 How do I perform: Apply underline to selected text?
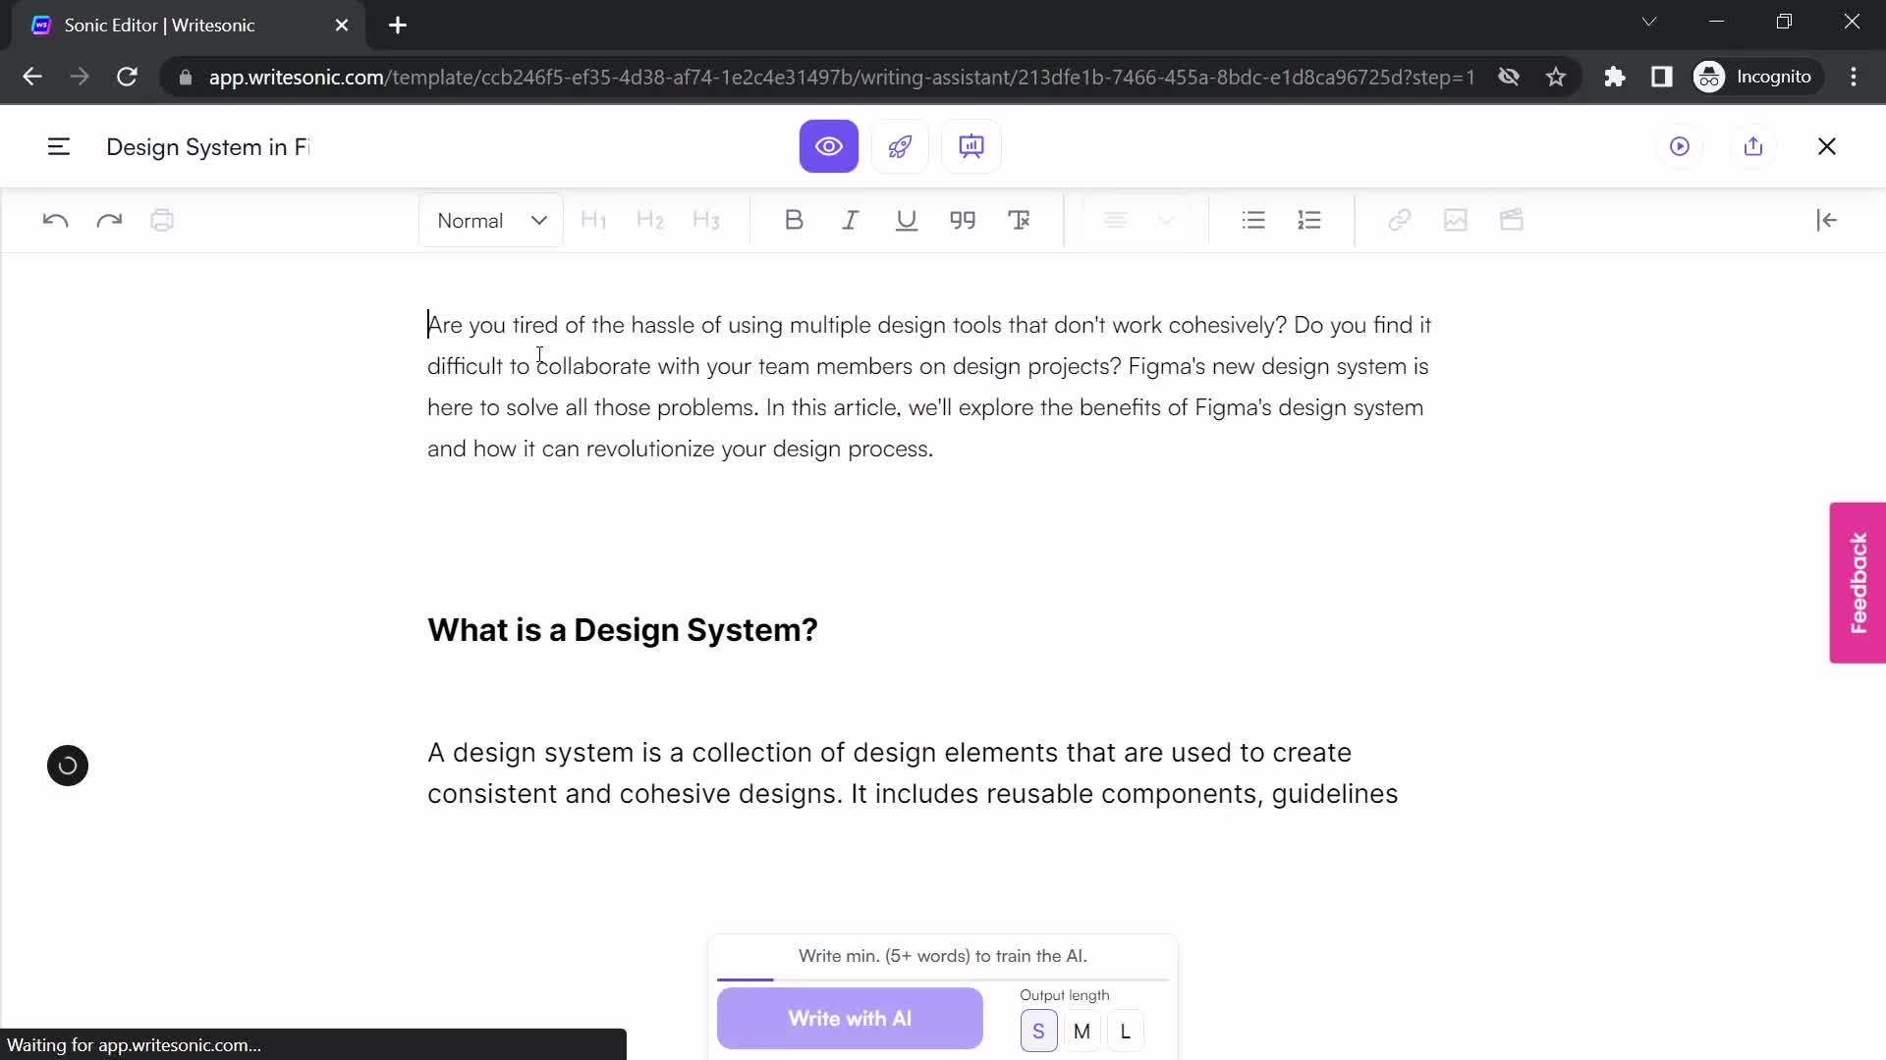coord(908,220)
